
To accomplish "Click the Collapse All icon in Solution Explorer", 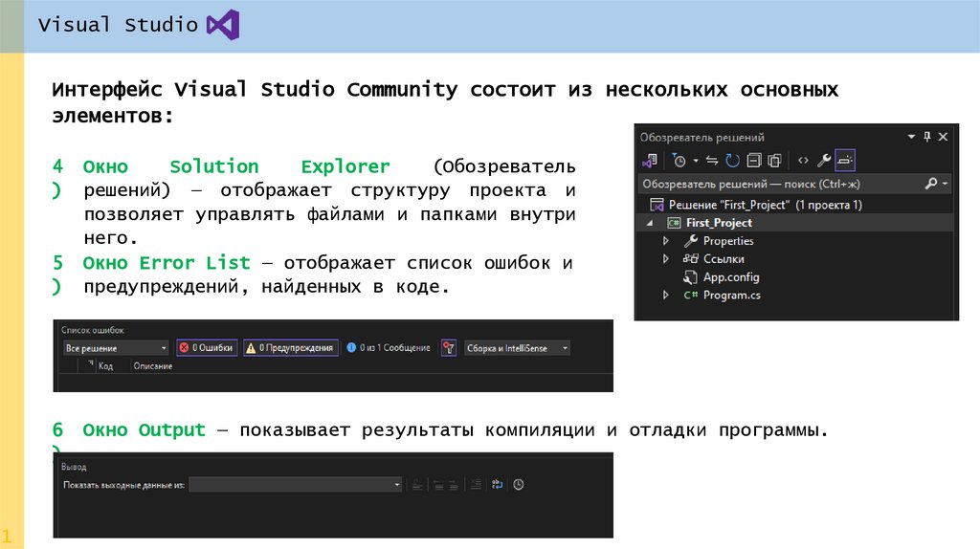I will pos(754,161).
